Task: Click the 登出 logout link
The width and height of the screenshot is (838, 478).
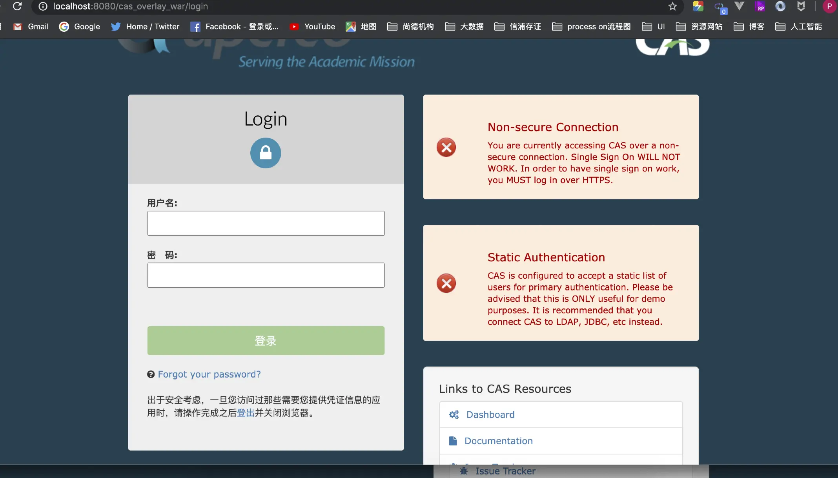Action: click(x=246, y=412)
